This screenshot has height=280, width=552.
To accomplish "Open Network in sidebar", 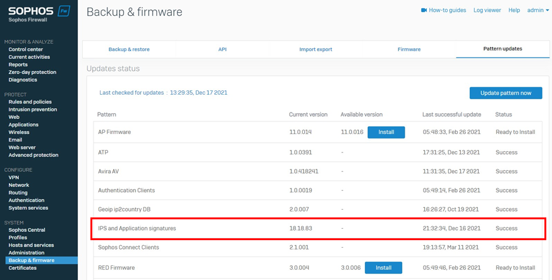I will tap(19, 185).
